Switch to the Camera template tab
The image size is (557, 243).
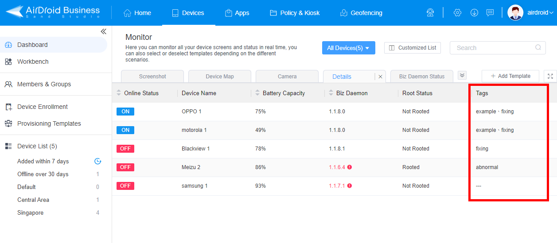[287, 77]
